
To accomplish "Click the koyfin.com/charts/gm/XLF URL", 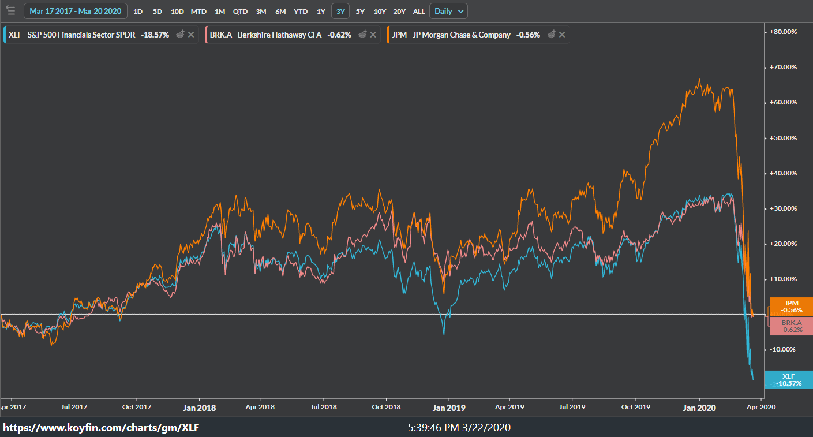I will coord(102,428).
